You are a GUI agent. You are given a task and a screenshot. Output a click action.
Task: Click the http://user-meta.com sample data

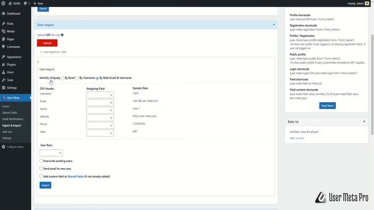coord(144,116)
